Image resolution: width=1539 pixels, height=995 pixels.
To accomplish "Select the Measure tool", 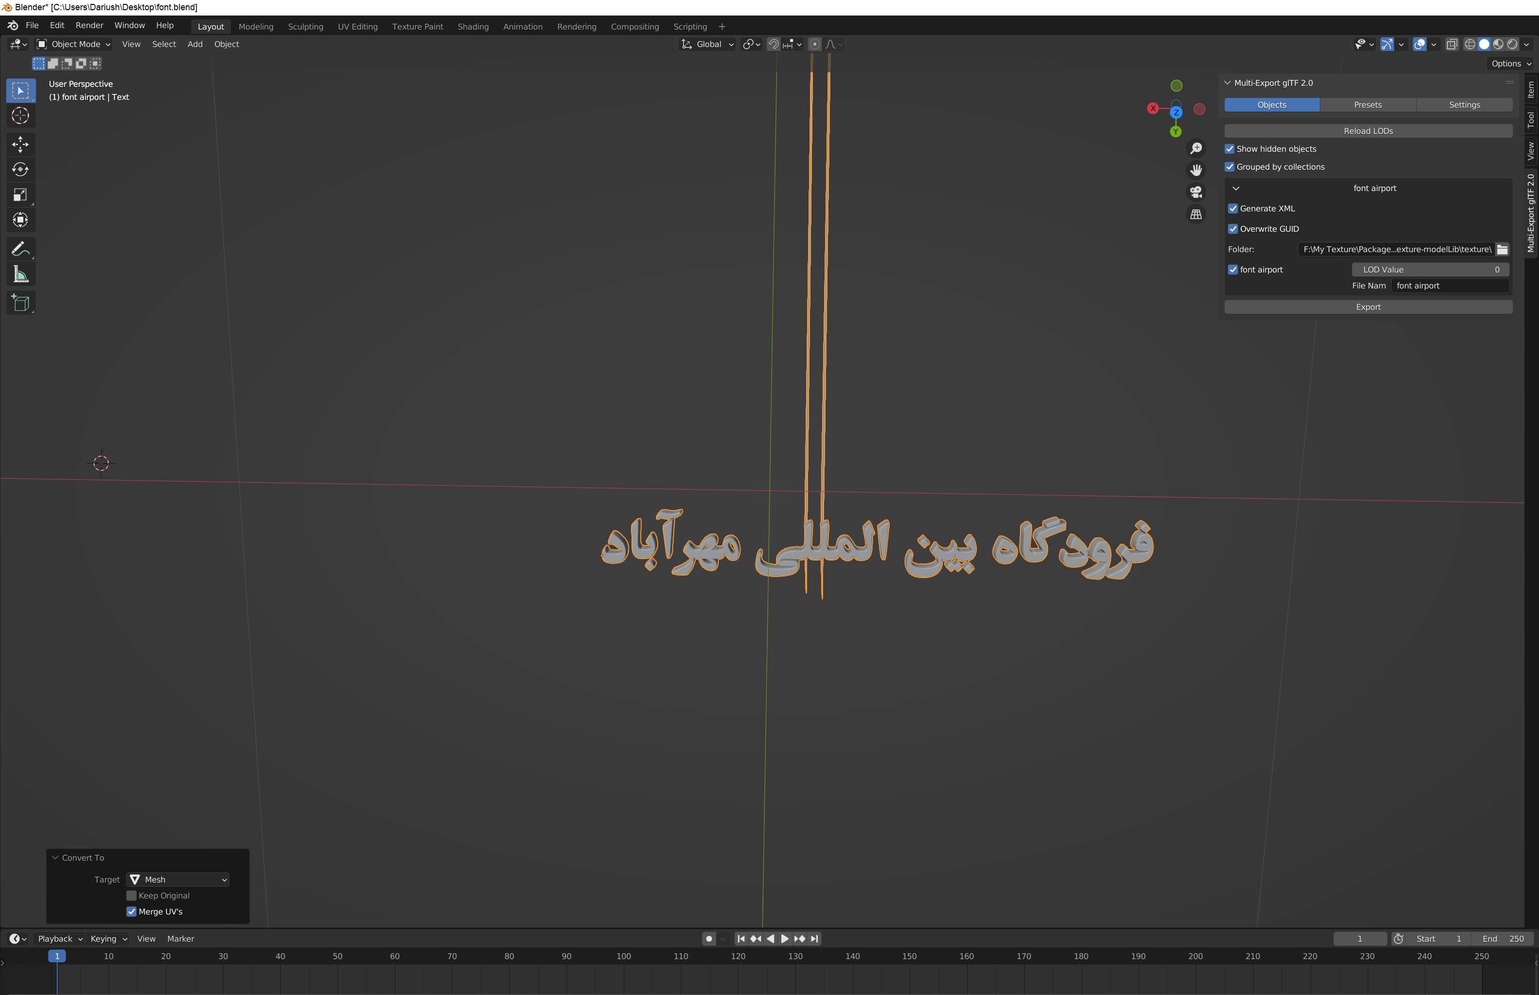I will [x=20, y=274].
